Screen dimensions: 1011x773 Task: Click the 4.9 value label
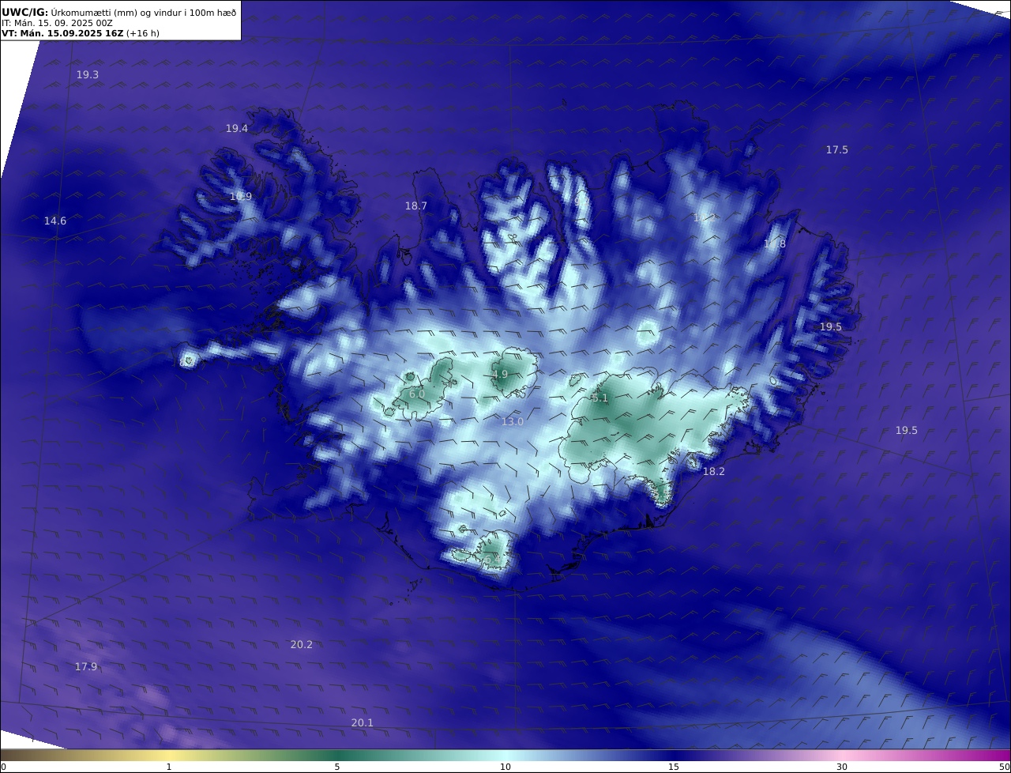(500, 375)
